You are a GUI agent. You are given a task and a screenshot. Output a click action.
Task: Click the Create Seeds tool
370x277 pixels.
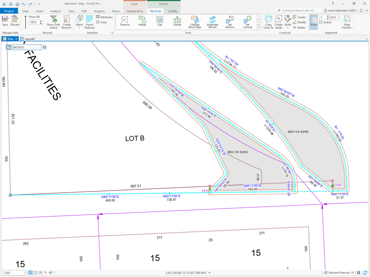tap(279, 23)
